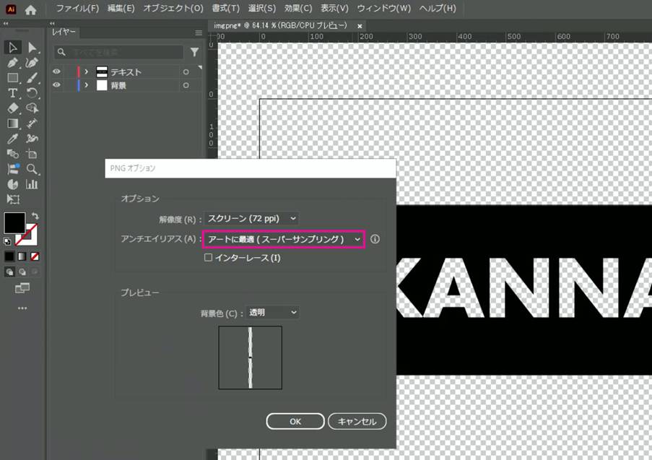Select the Gradient tool
Image resolution: width=652 pixels, height=460 pixels.
tap(12, 121)
